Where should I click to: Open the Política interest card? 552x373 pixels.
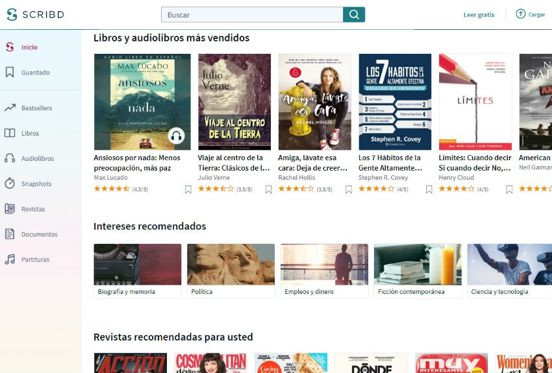click(x=231, y=271)
